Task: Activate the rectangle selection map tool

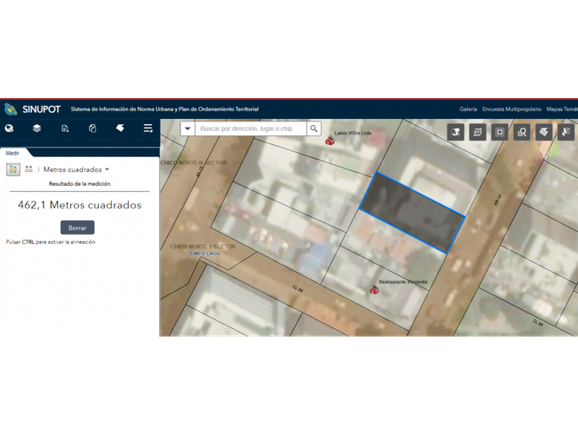Action: [500, 132]
